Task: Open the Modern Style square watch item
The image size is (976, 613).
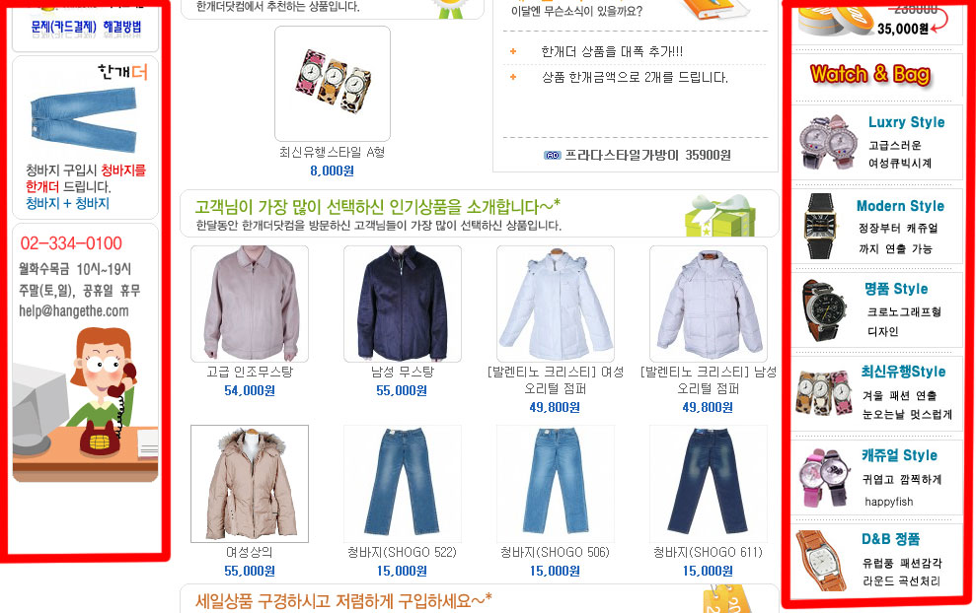Action: 876,227
